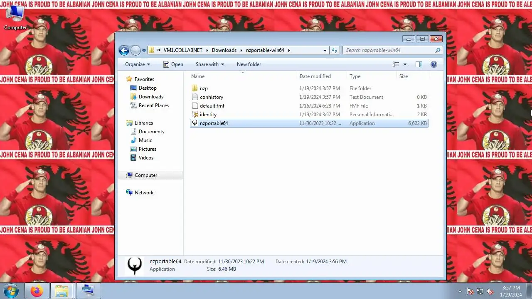Open the Pictures library

pyautogui.click(x=148, y=149)
